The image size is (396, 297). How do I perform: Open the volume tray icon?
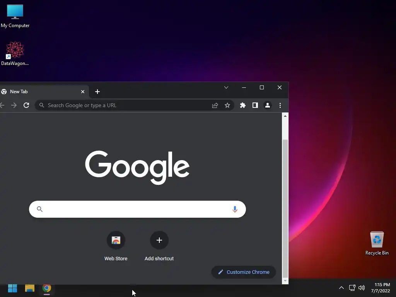[x=362, y=288]
